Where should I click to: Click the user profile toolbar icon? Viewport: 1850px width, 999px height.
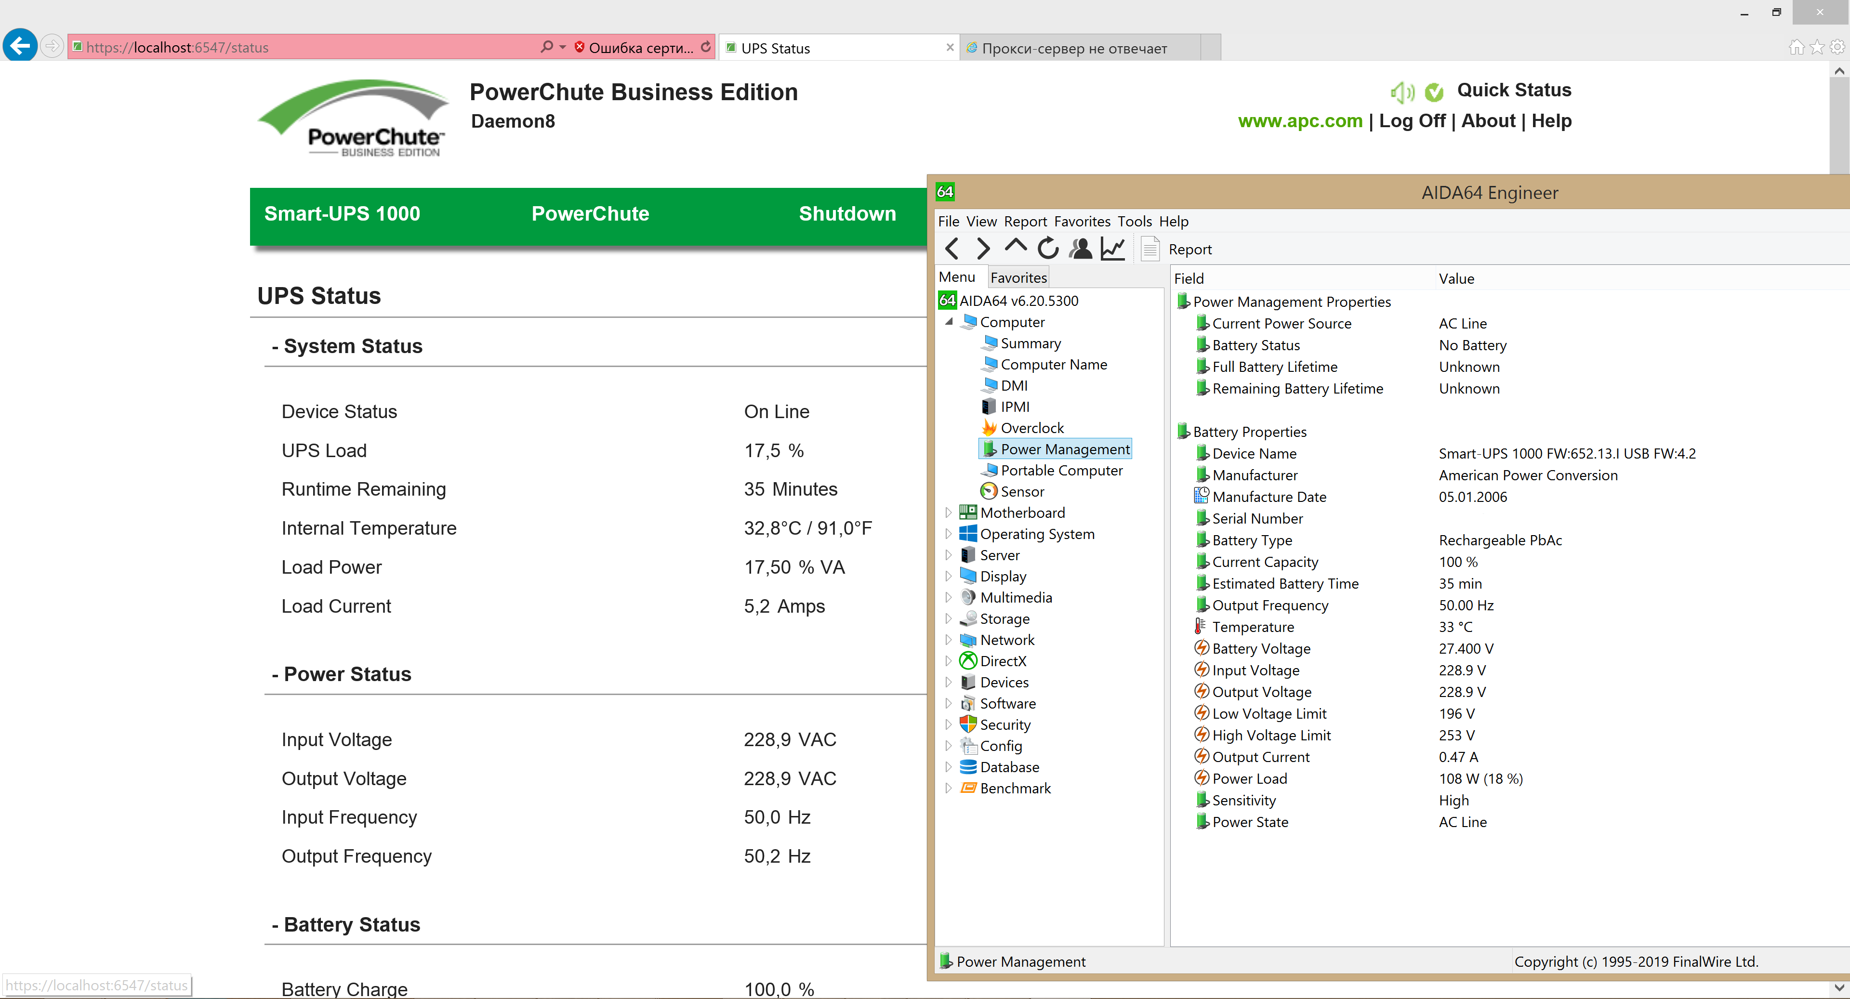[1080, 249]
